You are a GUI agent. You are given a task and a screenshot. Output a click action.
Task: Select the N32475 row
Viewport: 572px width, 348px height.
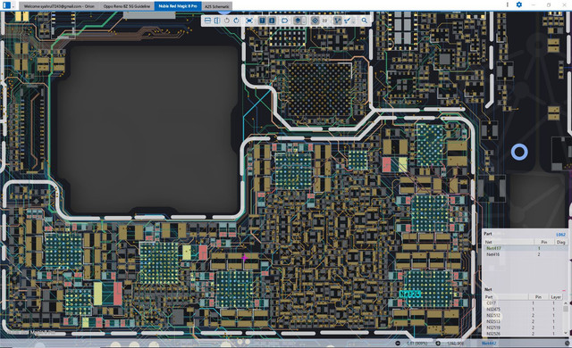pyautogui.click(x=524, y=310)
